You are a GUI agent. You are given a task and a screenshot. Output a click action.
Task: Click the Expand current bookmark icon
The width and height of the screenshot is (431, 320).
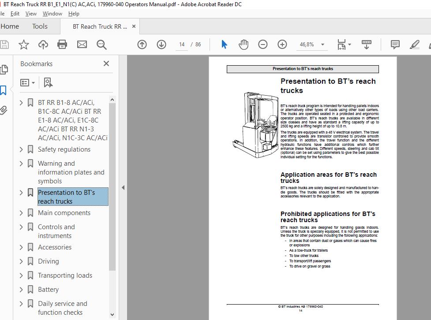click(48, 82)
